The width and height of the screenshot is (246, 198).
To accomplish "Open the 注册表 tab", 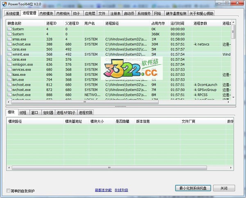I will (x=115, y=14).
